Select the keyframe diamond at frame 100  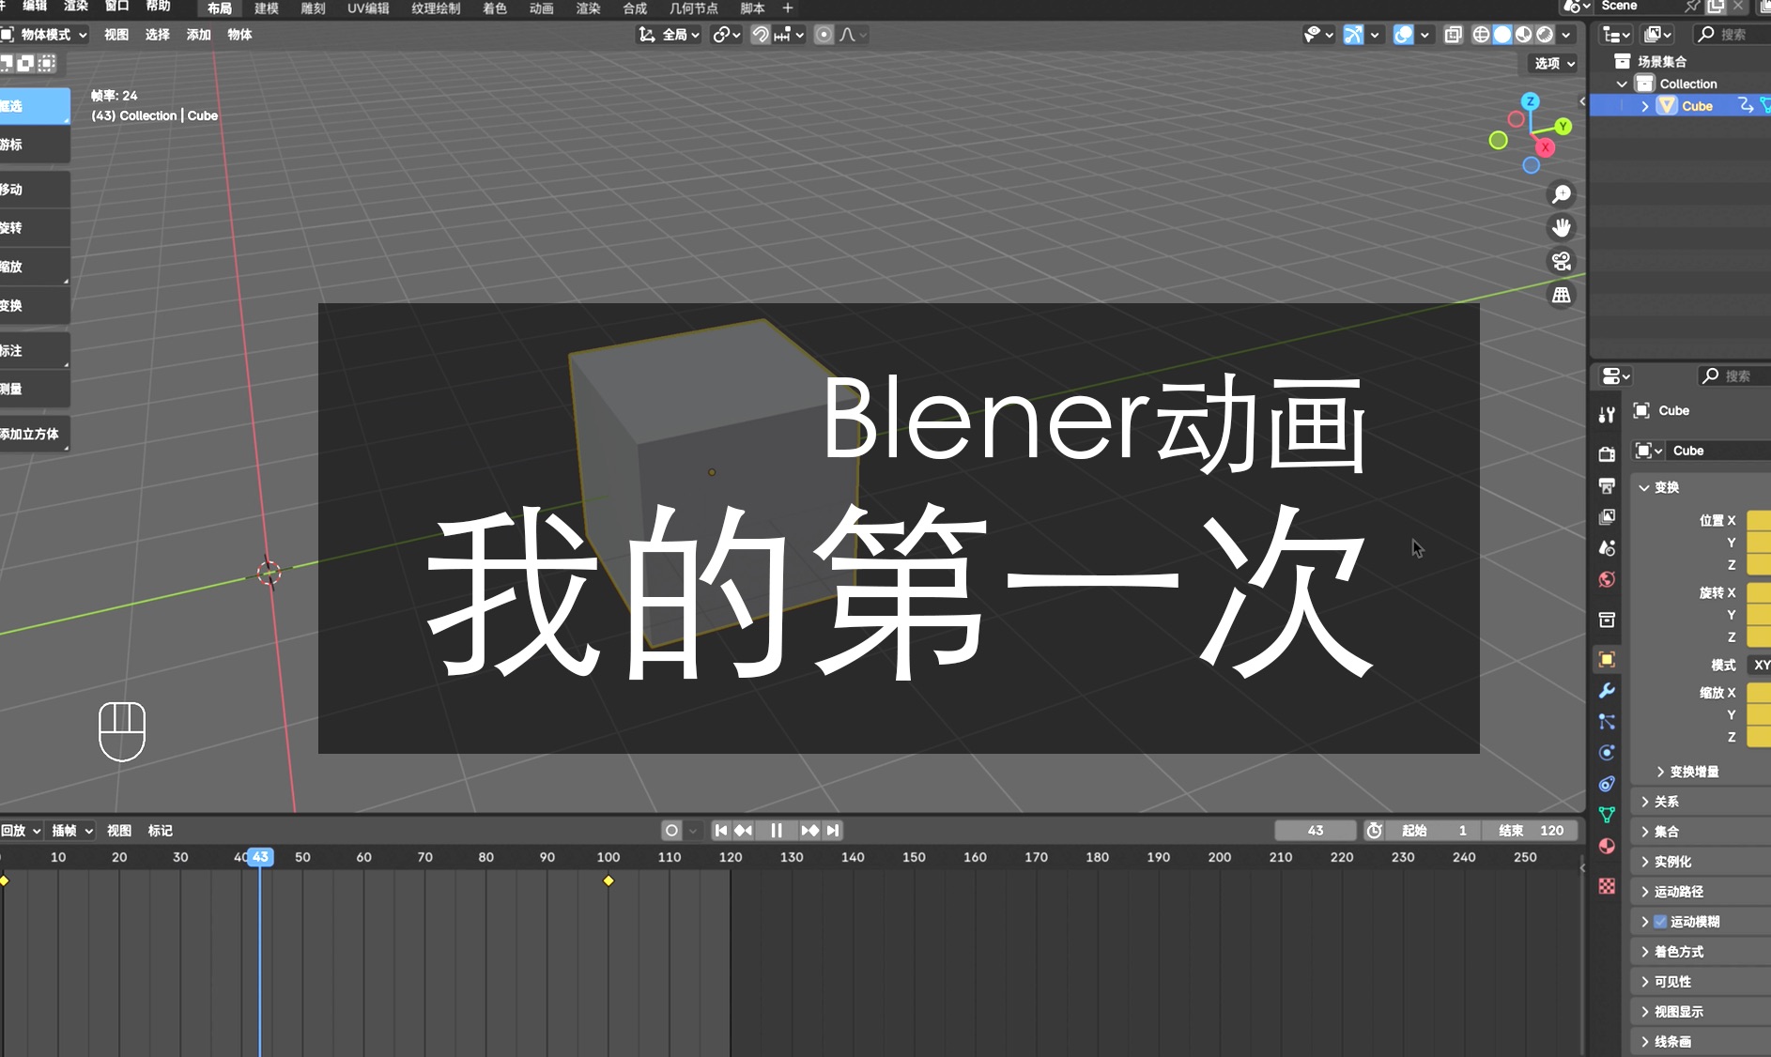tap(608, 881)
